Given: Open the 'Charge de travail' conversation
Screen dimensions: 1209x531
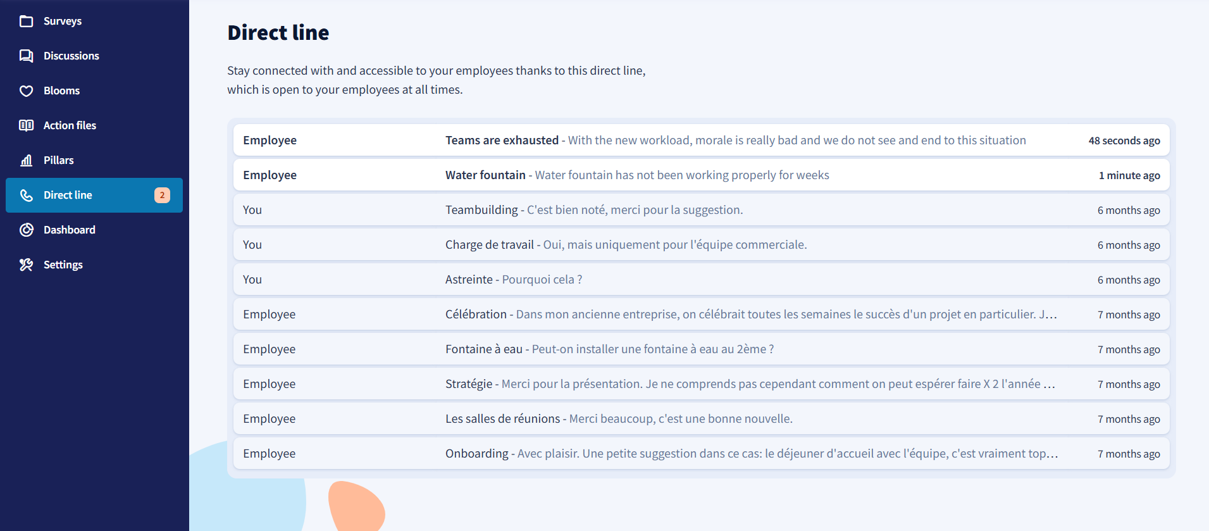Looking at the screenshot, I should coord(701,244).
